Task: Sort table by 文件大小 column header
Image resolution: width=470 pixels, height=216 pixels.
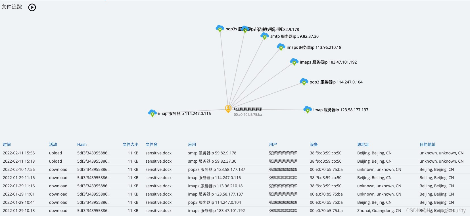Action: pyautogui.click(x=131, y=144)
